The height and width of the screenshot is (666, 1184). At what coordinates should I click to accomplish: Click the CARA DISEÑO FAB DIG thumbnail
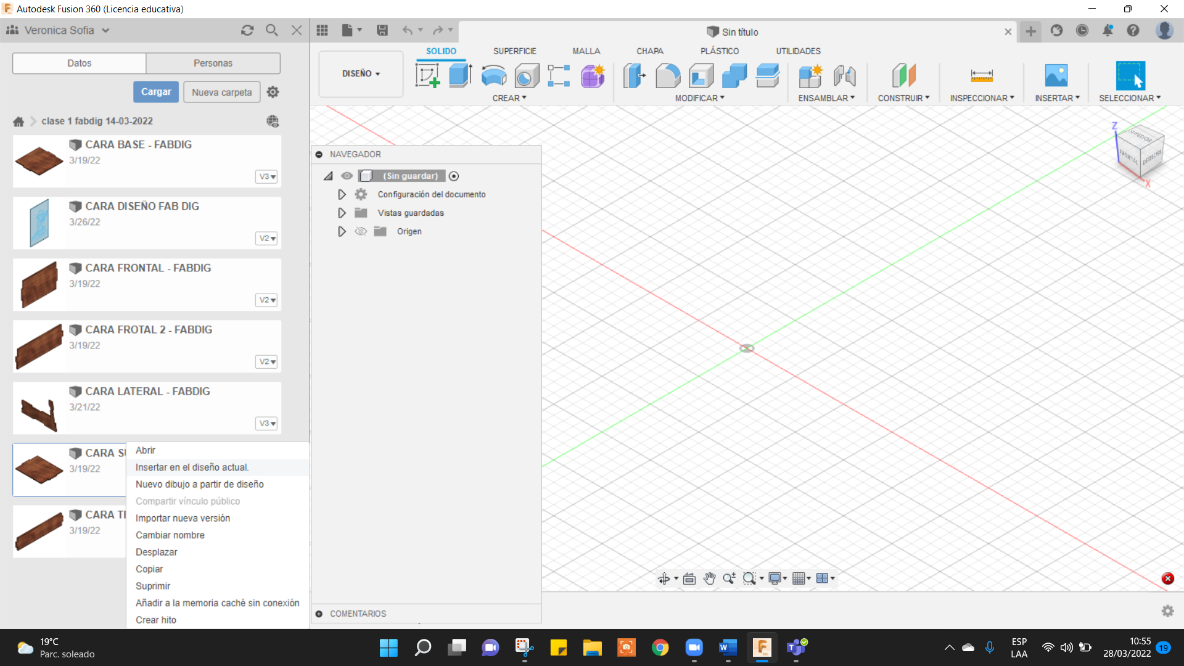[x=39, y=223]
